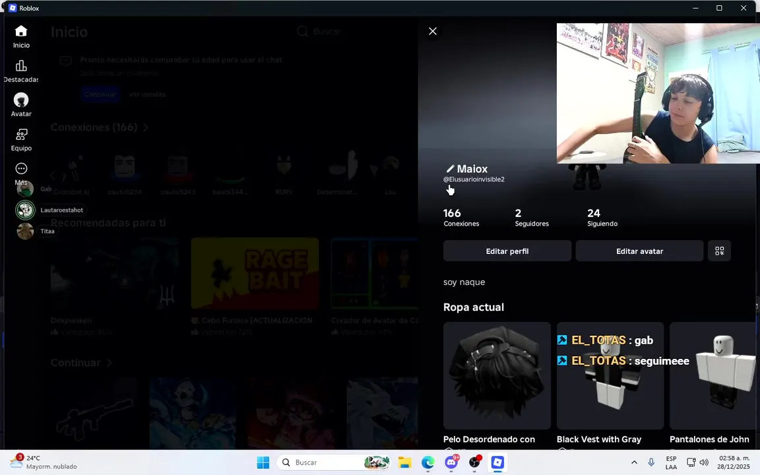Viewport: 760px width, 475px height.
Task: Select the 'soy naque' bio text
Action: click(x=464, y=282)
